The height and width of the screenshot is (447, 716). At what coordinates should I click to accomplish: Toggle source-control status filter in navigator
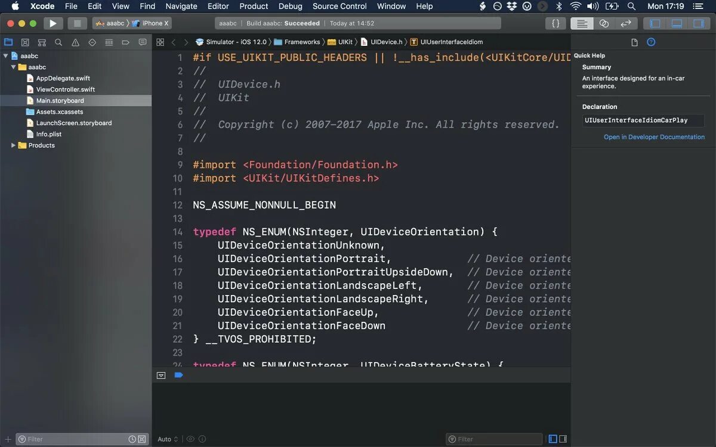142,439
